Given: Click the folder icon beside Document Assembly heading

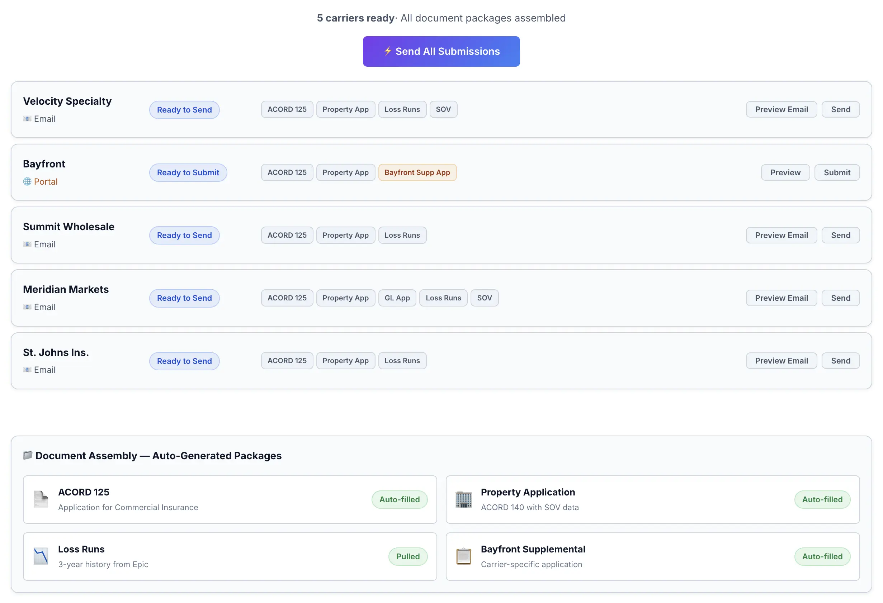Looking at the screenshot, I should click(28, 455).
